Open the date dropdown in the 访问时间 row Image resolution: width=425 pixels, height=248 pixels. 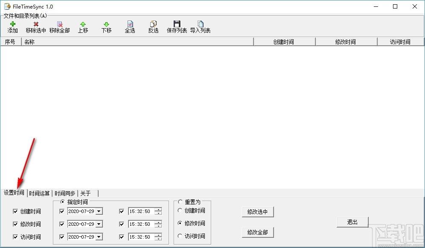tap(99, 236)
